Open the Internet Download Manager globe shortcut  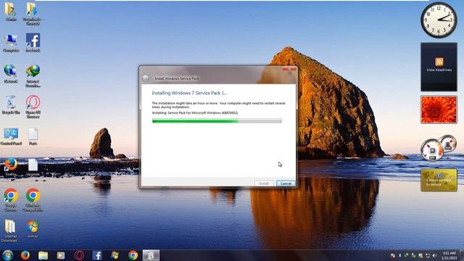[x=33, y=75]
